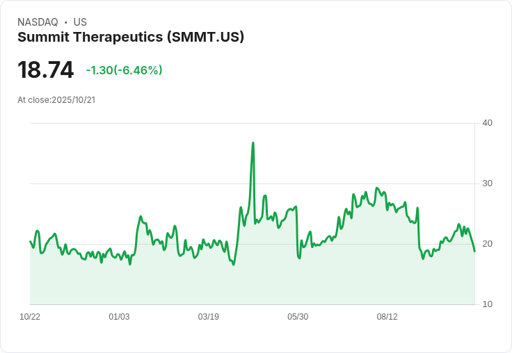Click the 10 label on the price axis
512x353 pixels.
488,304
